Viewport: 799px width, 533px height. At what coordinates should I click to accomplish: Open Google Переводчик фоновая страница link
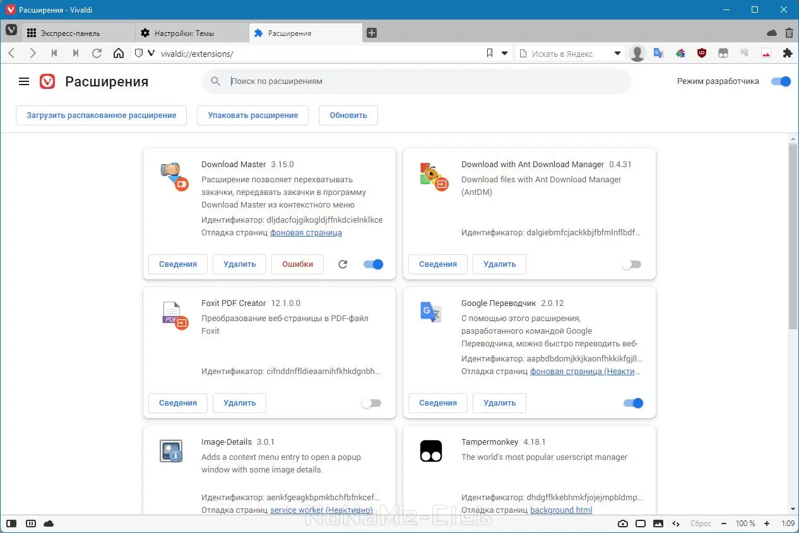(x=585, y=372)
